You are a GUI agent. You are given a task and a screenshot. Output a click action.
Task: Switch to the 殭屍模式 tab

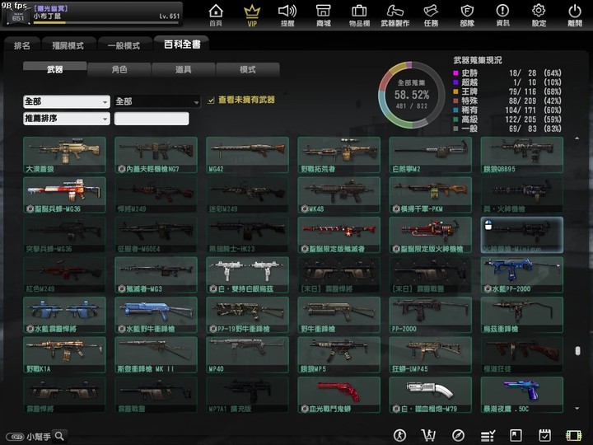(68, 45)
